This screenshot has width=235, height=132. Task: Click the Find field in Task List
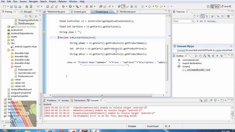click(184, 21)
